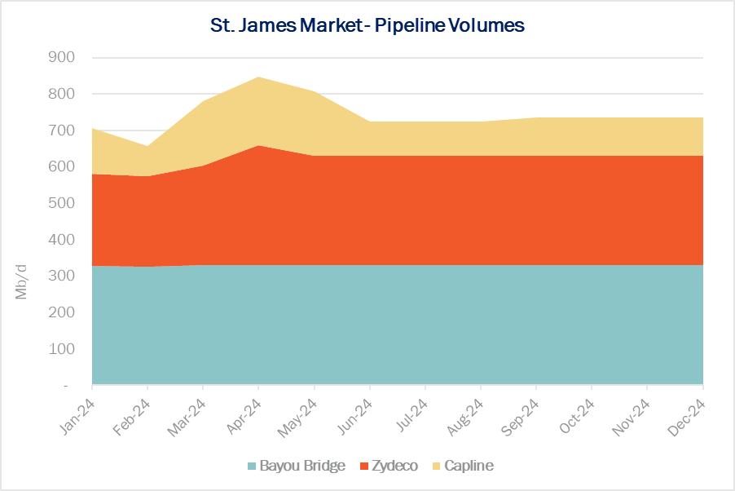Click the Feb-24 x-axis label
The height and width of the screenshot is (491, 735).
[132, 418]
